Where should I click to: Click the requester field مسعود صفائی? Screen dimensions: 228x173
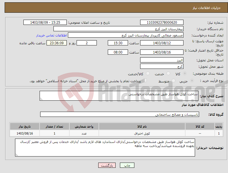click(x=126, y=35)
